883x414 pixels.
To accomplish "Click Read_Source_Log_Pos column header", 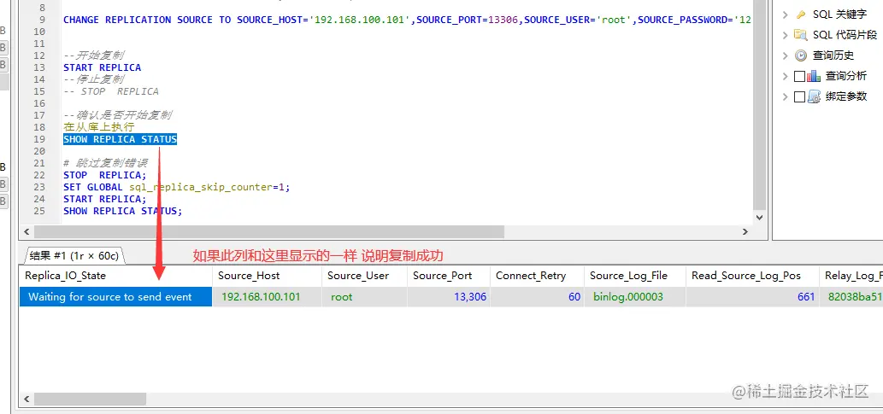I will tap(751, 276).
